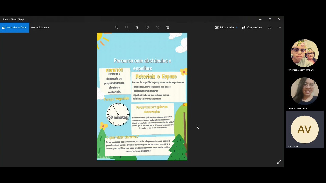Close the Fotos window
The image size is (326, 183).
279,19
